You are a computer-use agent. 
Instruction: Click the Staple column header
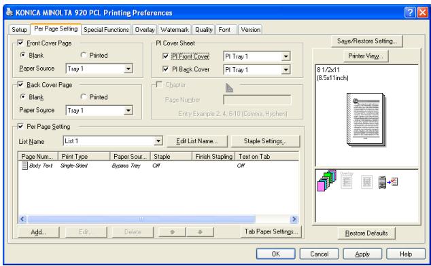[x=171, y=157]
